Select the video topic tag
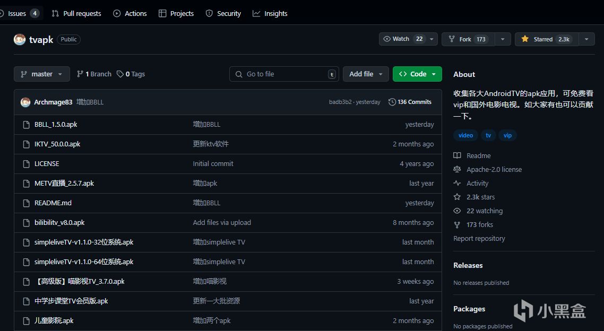The image size is (604, 331). 465,135
